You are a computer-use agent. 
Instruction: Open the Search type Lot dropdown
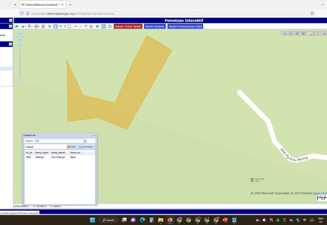click(85, 141)
